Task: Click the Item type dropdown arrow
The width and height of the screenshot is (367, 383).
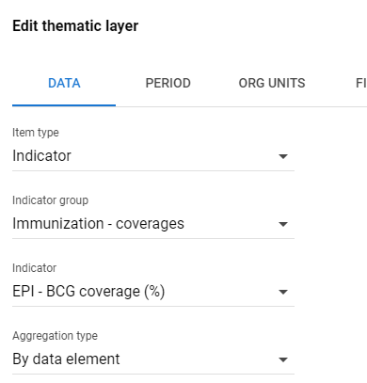Action: [x=283, y=156]
